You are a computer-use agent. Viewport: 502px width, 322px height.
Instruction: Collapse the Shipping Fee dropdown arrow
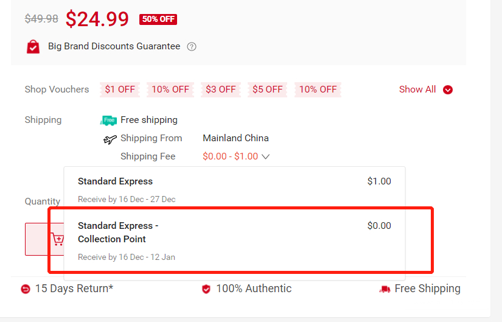point(265,157)
